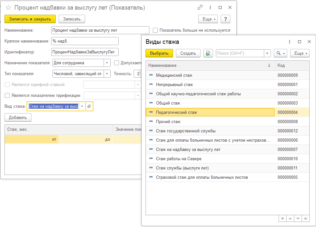Viewport: 316px width, 227px height.
Task: Click the Стаж, мес. column header
Action: 59,129
